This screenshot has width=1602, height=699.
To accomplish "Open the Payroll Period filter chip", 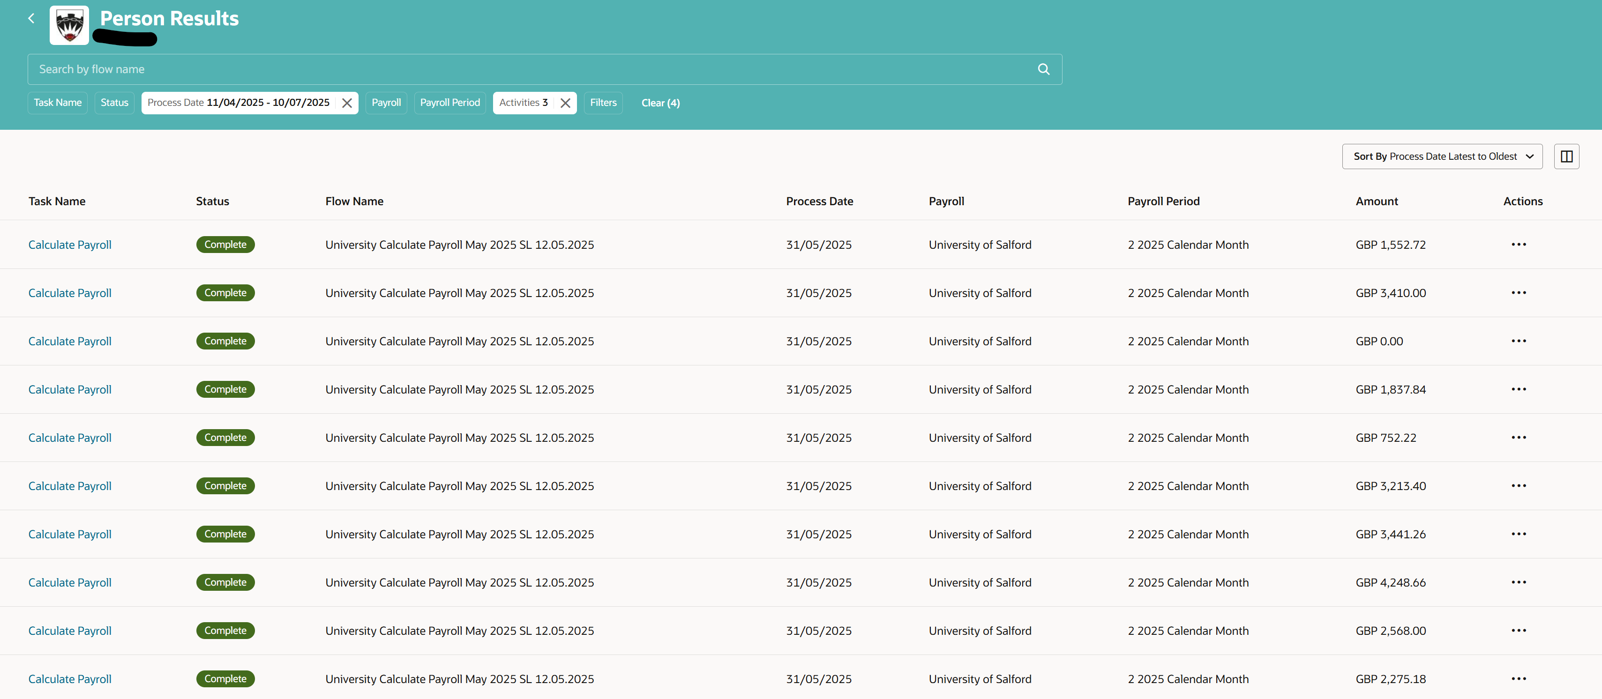I will [449, 103].
